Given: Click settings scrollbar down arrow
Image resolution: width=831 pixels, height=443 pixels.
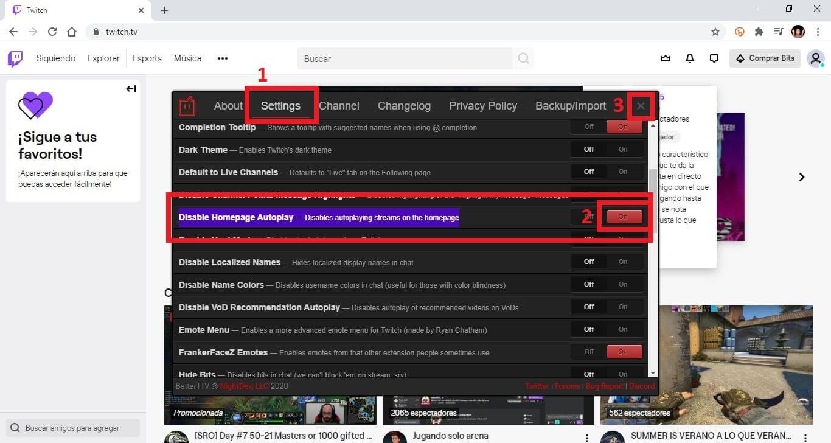Looking at the screenshot, I should tap(653, 372).
